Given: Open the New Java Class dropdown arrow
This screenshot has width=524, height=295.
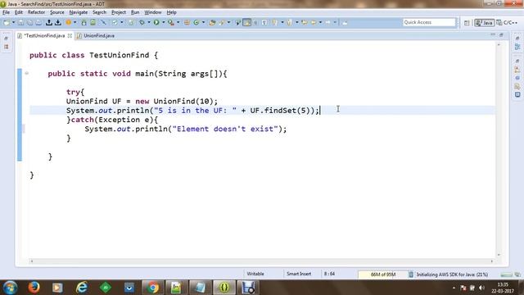Looking at the screenshot, I should coord(203,22).
